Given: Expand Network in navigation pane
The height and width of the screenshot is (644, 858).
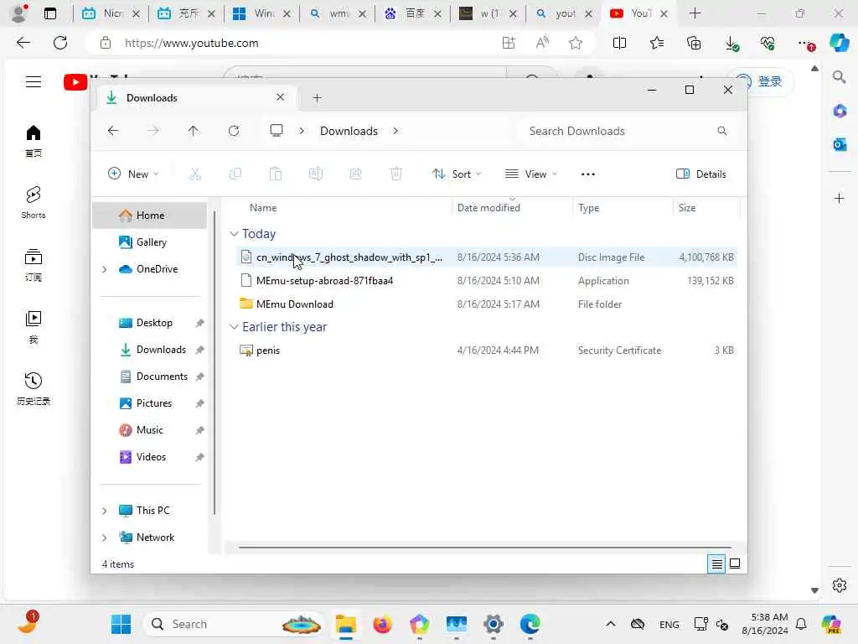Looking at the screenshot, I should pyautogui.click(x=105, y=538).
